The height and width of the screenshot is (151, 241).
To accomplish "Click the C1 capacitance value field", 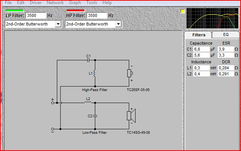I will point(201,49).
